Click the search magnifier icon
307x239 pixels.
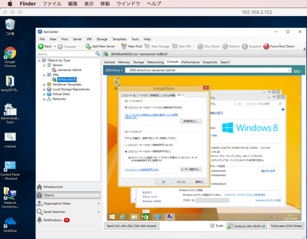tap(97, 54)
